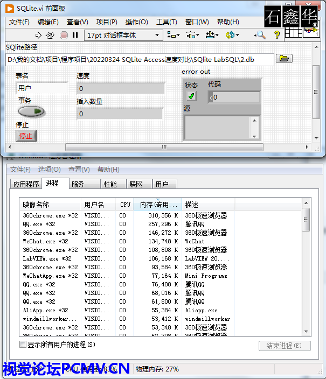Switch to 性能 tab
This screenshot has height=379, width=326.
click(x=114, y=184)
